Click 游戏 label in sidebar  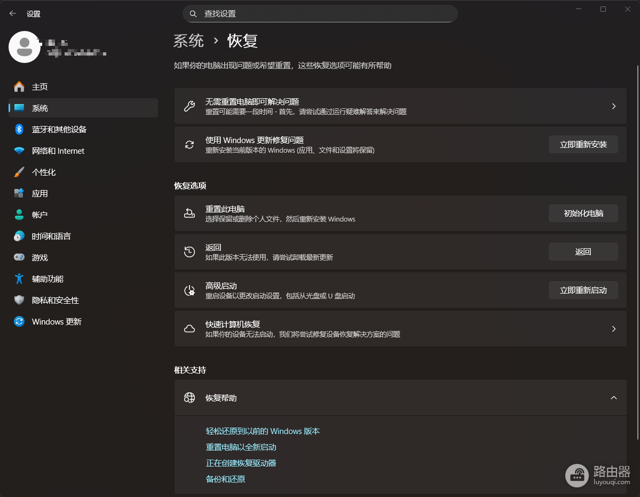(x=40, y=257)
